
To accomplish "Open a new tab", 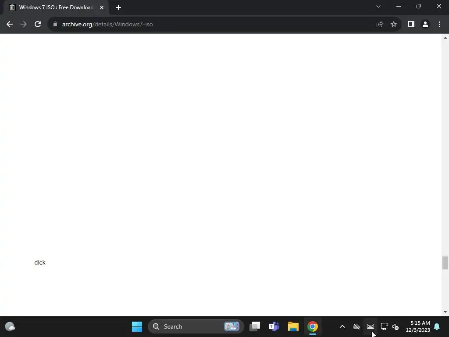I will pos(118,7).
